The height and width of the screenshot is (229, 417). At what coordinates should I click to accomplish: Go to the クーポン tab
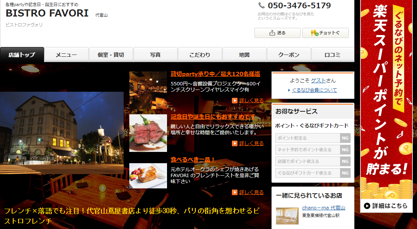coord(289,55)
